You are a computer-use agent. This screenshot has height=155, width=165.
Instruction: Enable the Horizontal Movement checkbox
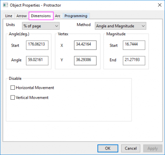(x=13, y=88)
